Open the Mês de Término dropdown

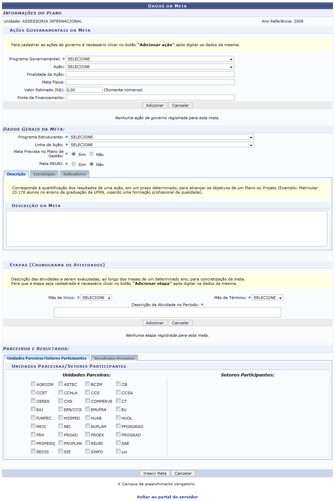point(267,298)
